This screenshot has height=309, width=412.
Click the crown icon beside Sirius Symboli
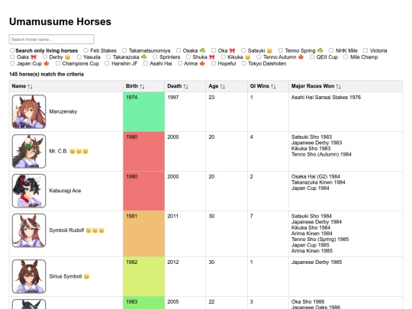(86, 276)
